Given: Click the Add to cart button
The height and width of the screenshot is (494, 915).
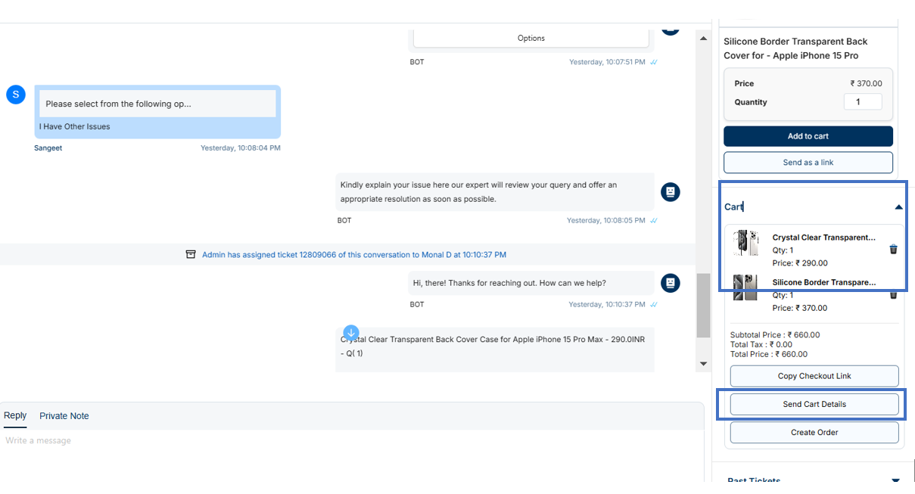Looking at the screenshot, I should pos(808,136).
